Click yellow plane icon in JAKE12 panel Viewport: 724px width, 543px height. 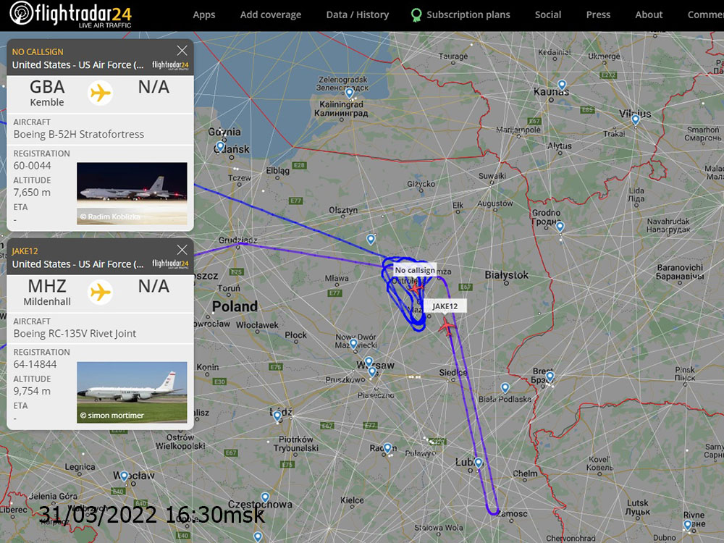click(x=100, y=292)
